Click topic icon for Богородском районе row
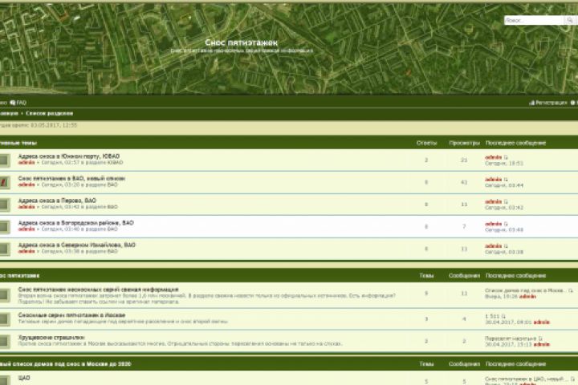Viewport: 578px width, 385px height. point(5,226)
